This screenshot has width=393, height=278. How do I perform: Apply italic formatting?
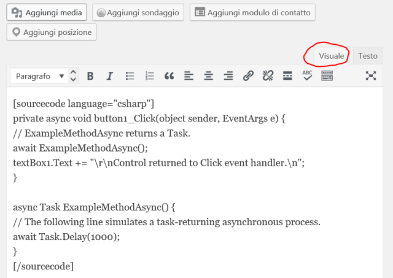click(x=110, y=76)
